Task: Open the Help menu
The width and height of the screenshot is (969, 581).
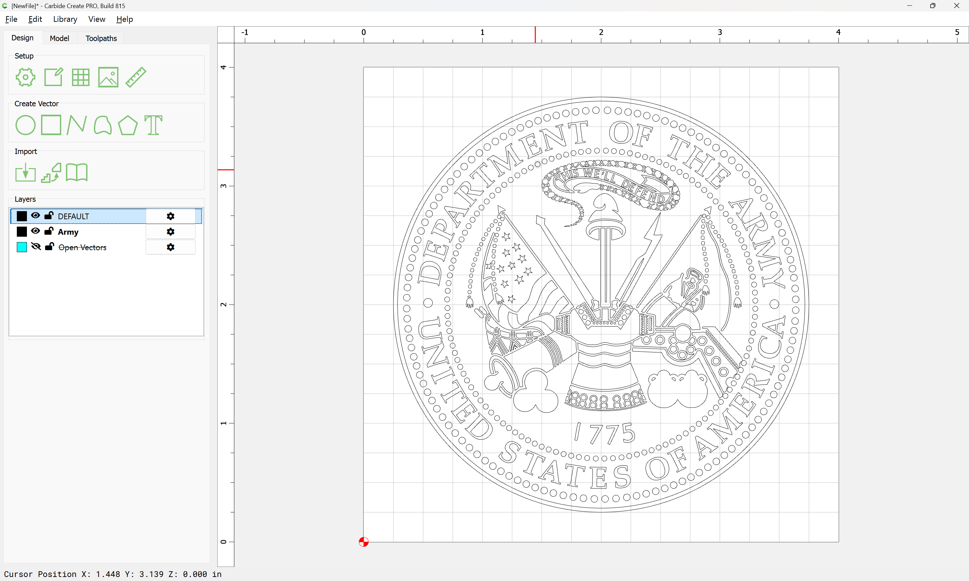Action: (x=124, y=19)
